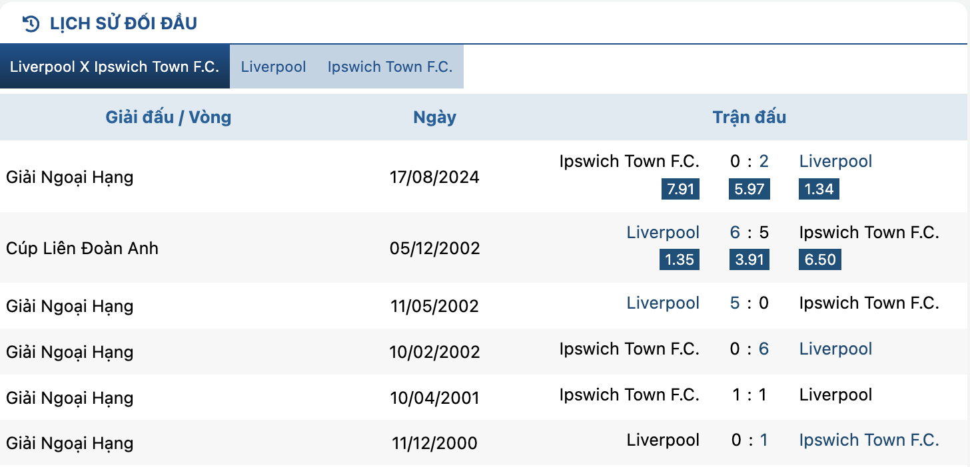Click the Giải đấu / Vòng column header
The width and height of the screenshot is (970, 467).
click(169, 117)
